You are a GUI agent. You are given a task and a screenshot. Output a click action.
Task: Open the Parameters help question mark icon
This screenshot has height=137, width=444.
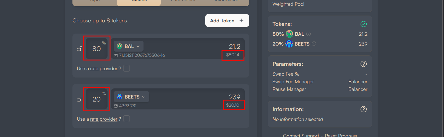pos(363,64)
